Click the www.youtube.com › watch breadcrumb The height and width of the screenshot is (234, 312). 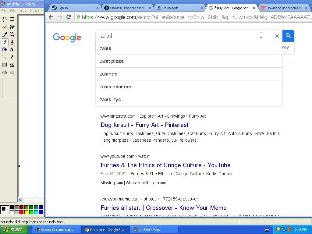[x=125, y=156]
